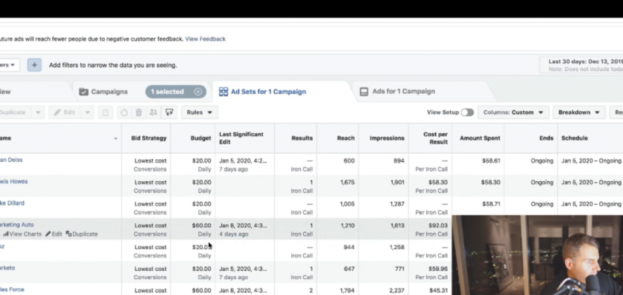The height and width of the screenshot is (295, 623).
Task: Click the clipboard paste icon in the toolbar
Action: [105, 113]
